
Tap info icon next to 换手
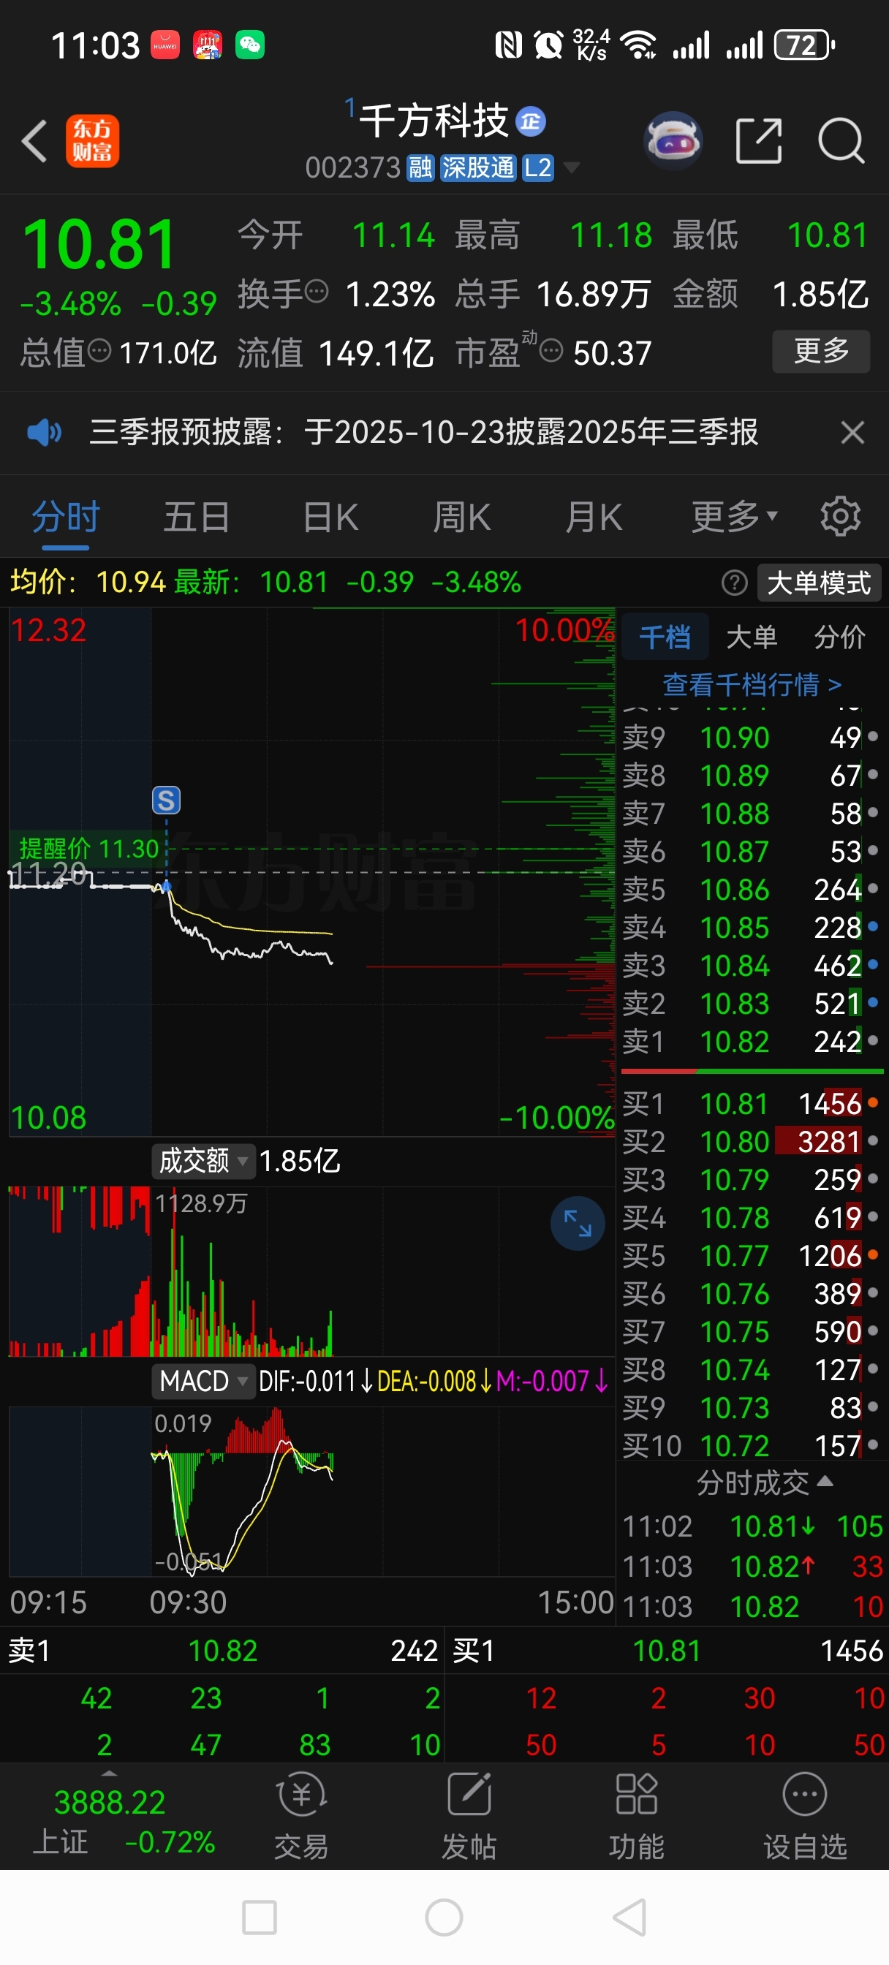(317, 291)
